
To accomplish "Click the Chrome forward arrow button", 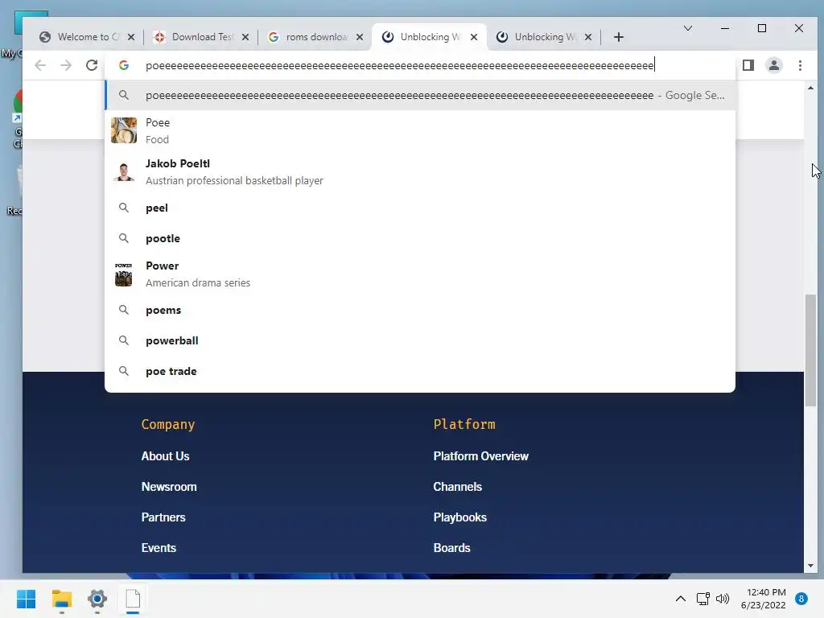I will tap(66, 65).
